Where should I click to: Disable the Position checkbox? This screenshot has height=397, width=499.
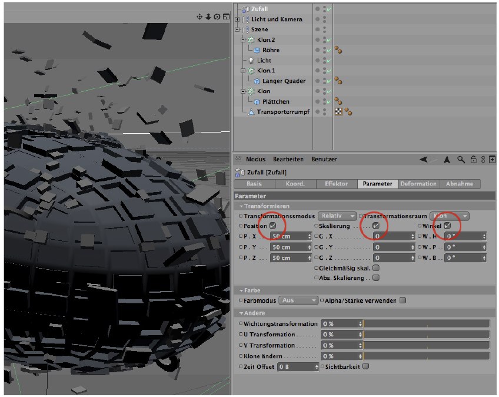coord(272,226)
